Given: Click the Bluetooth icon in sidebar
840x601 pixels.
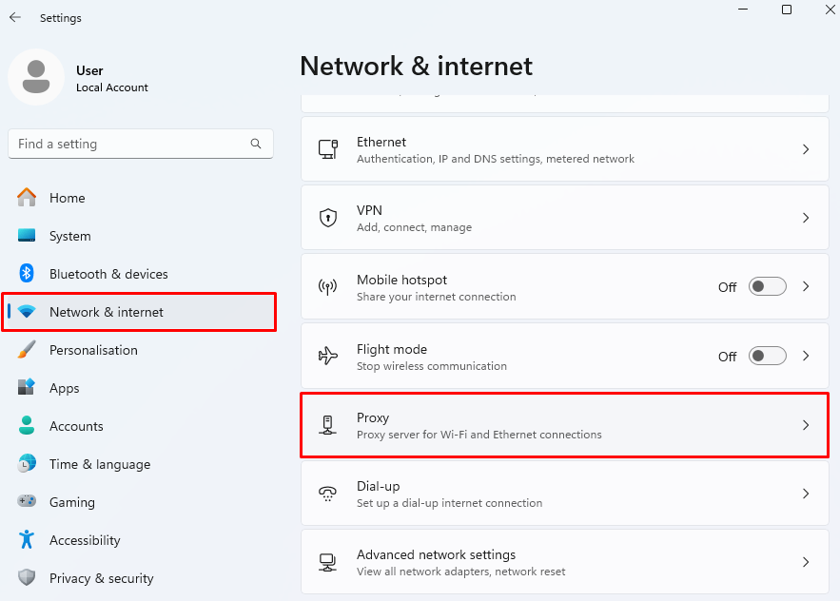Looking at the screenshot, I should (x=27, y=274).
